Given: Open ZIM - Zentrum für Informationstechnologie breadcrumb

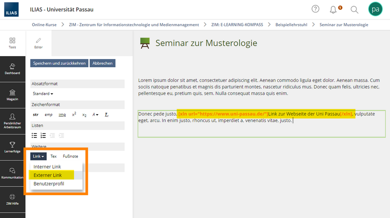Looking at the screenshot, I should pos(134,25).
